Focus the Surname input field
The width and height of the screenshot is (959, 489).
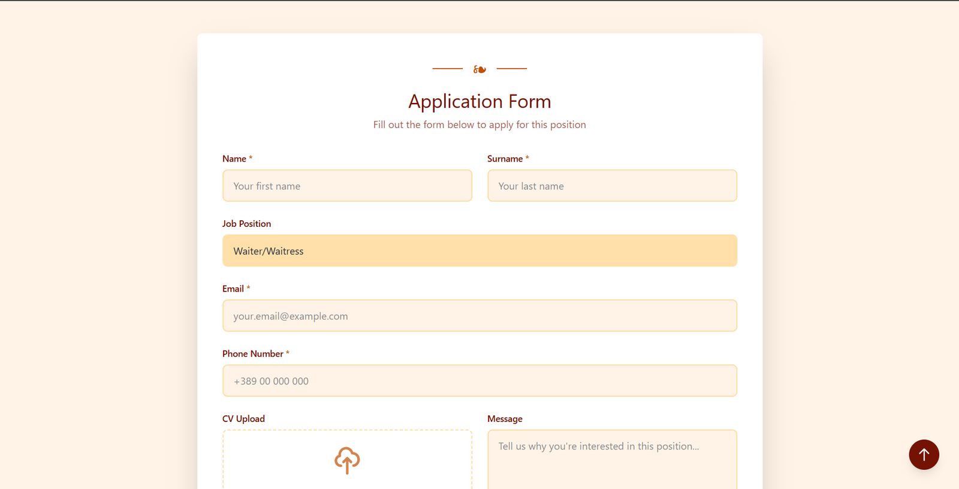tap(612, 186)
